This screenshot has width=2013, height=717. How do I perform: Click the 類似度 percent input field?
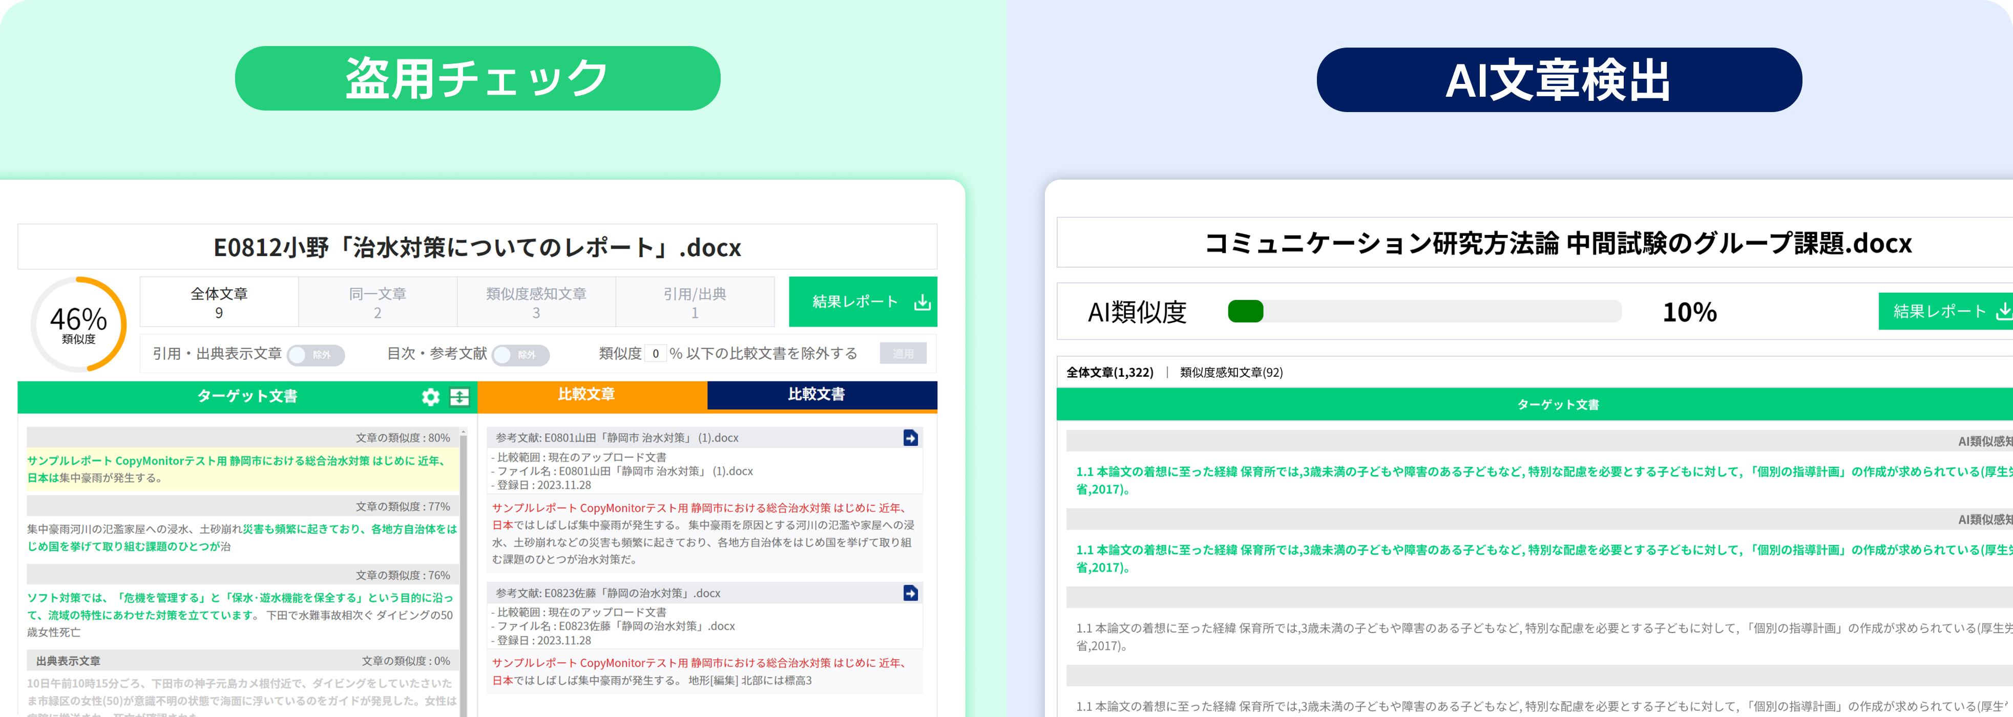tap(656, 354)
